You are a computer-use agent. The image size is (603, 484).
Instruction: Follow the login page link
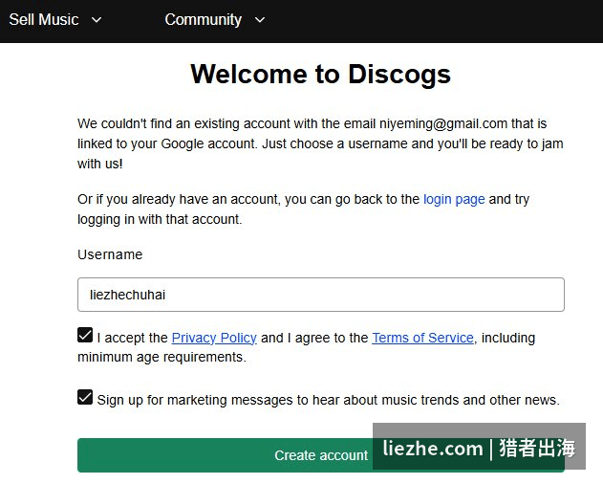454,200
